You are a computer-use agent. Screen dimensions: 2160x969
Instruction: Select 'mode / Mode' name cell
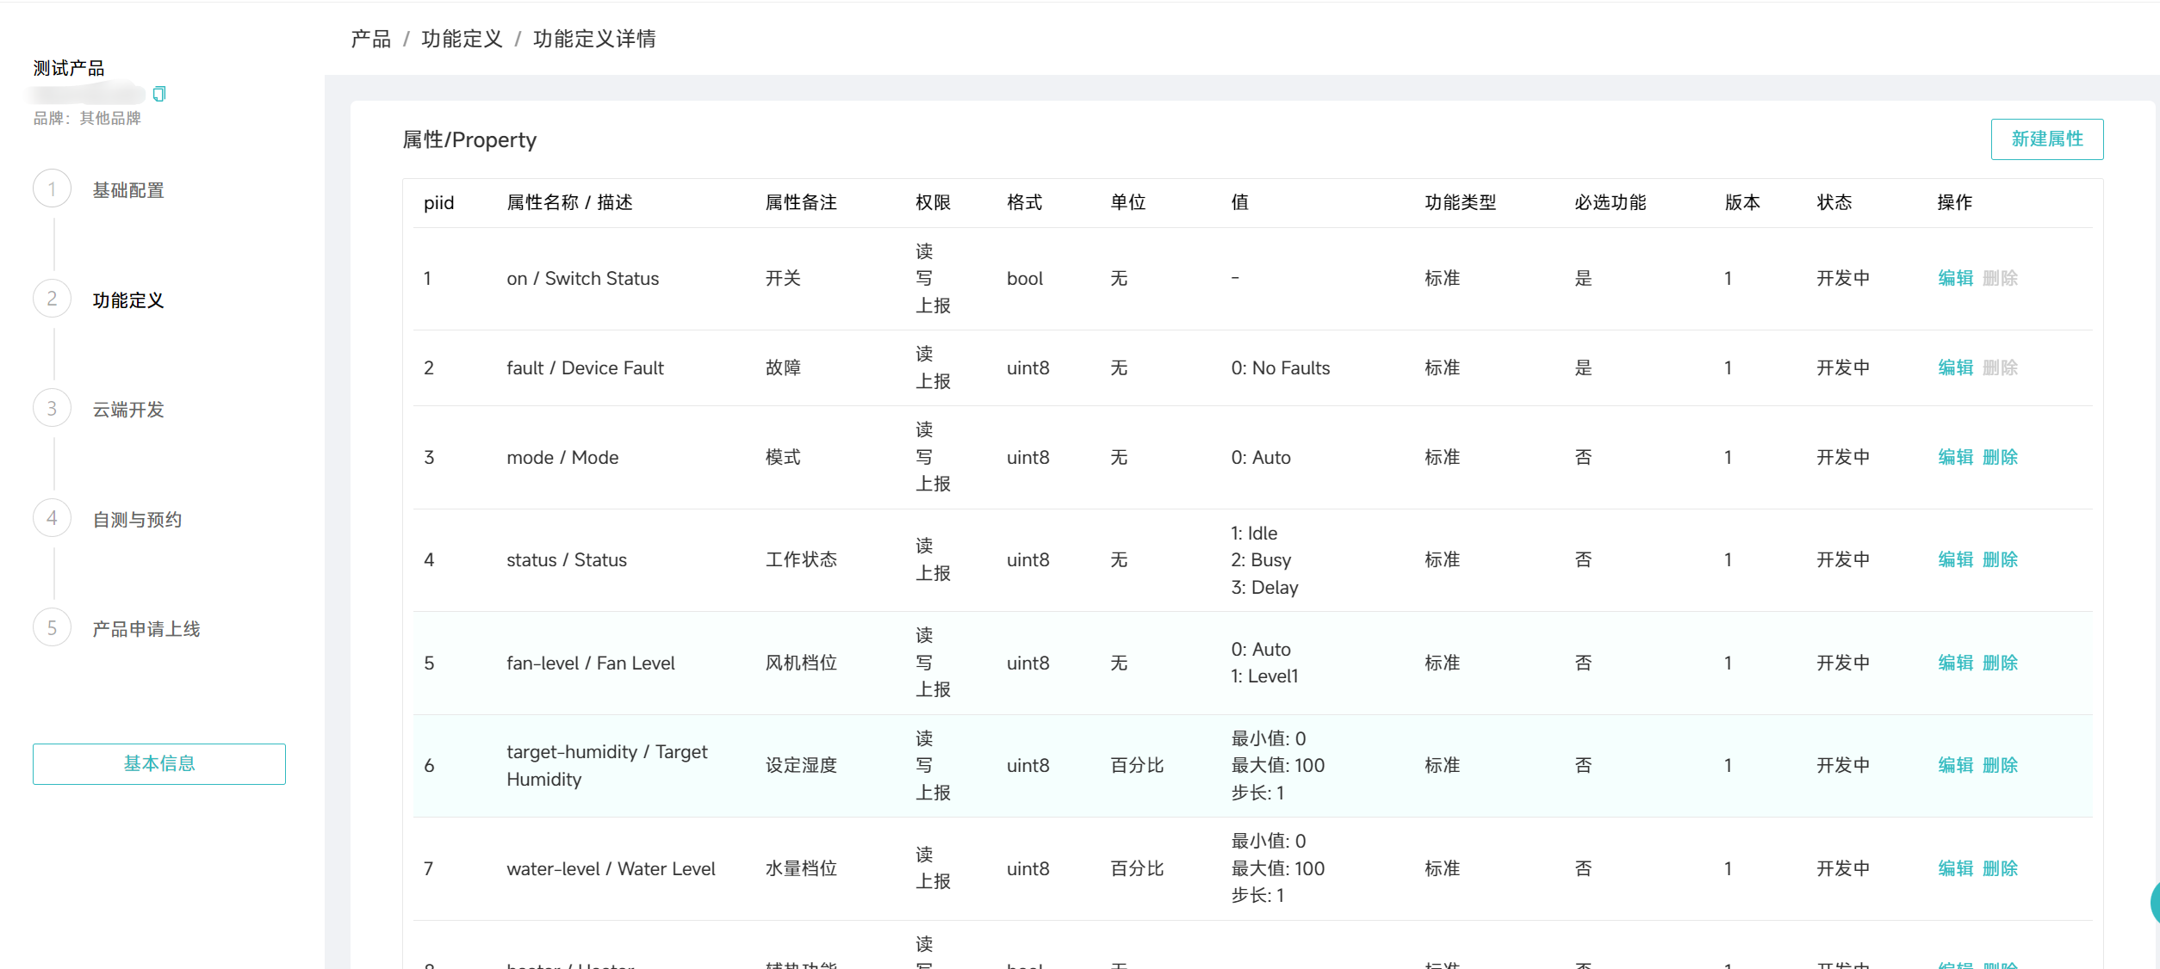tap(562, 457)
